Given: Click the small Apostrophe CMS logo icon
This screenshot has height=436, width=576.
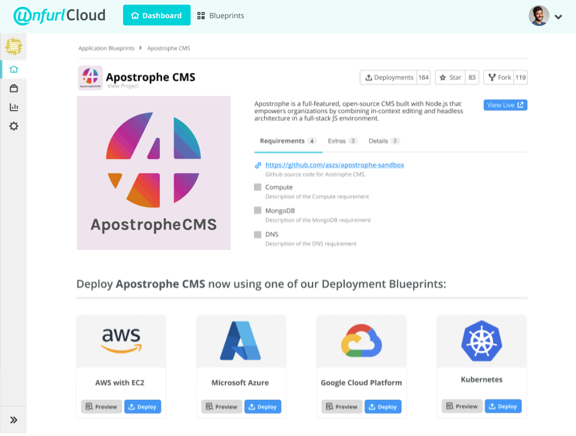Looking at the screenshot, I should [90, 77].
